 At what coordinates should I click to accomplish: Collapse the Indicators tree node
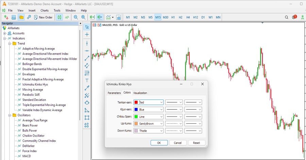coord(4,38)
